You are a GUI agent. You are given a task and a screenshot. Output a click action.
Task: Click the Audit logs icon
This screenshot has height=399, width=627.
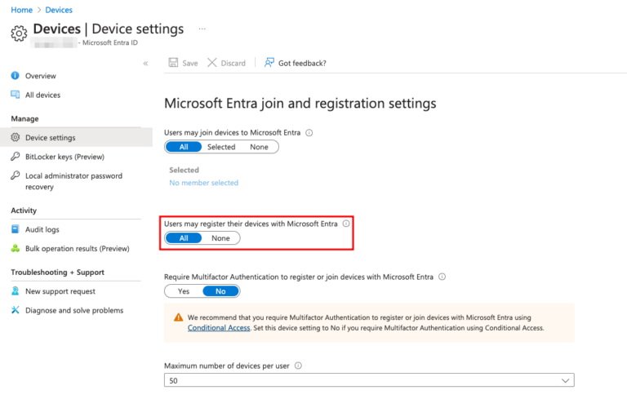coord(15,230)
